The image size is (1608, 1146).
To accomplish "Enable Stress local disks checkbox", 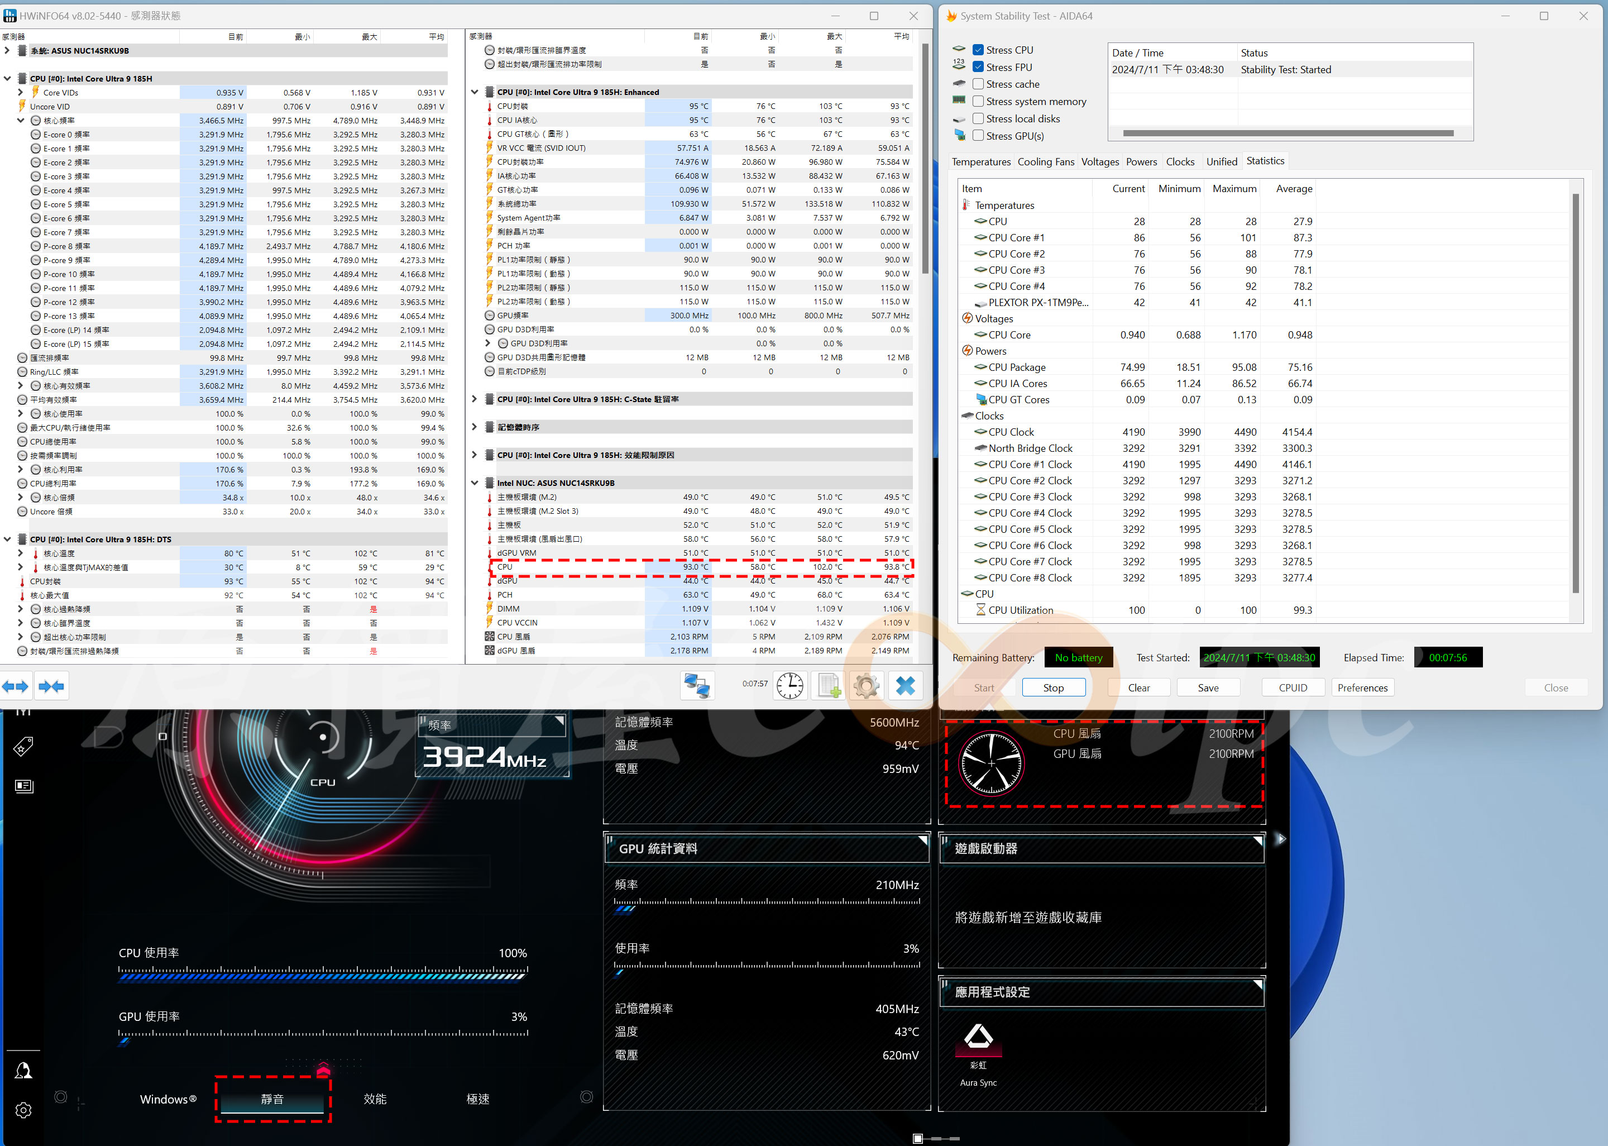I will (978, 118).
